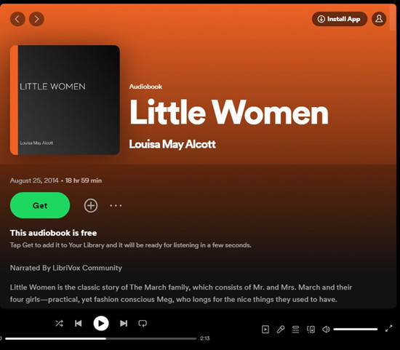Open the three-dots more options menu

(x=116, y=205)
